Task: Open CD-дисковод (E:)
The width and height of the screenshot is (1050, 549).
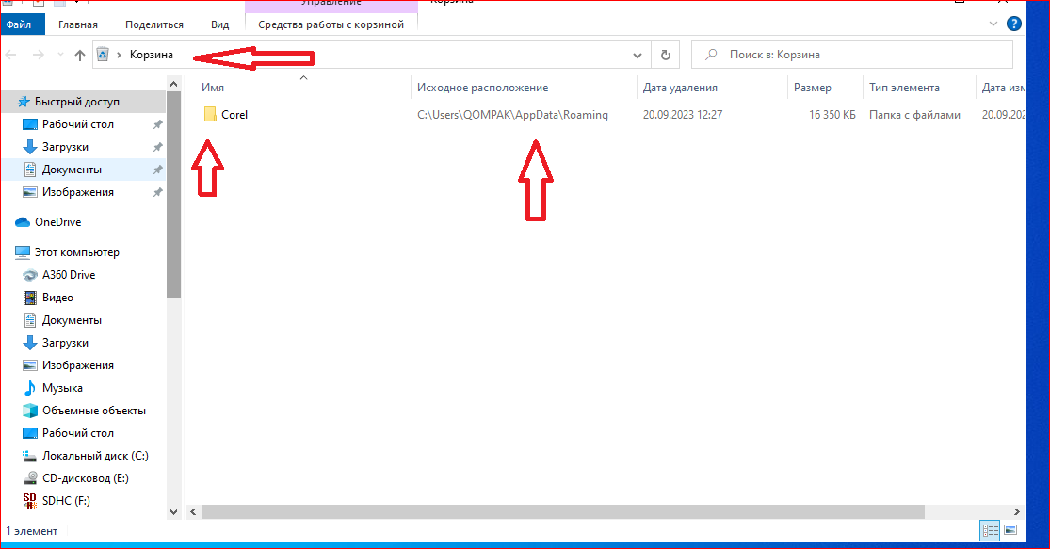Action: 85,478
